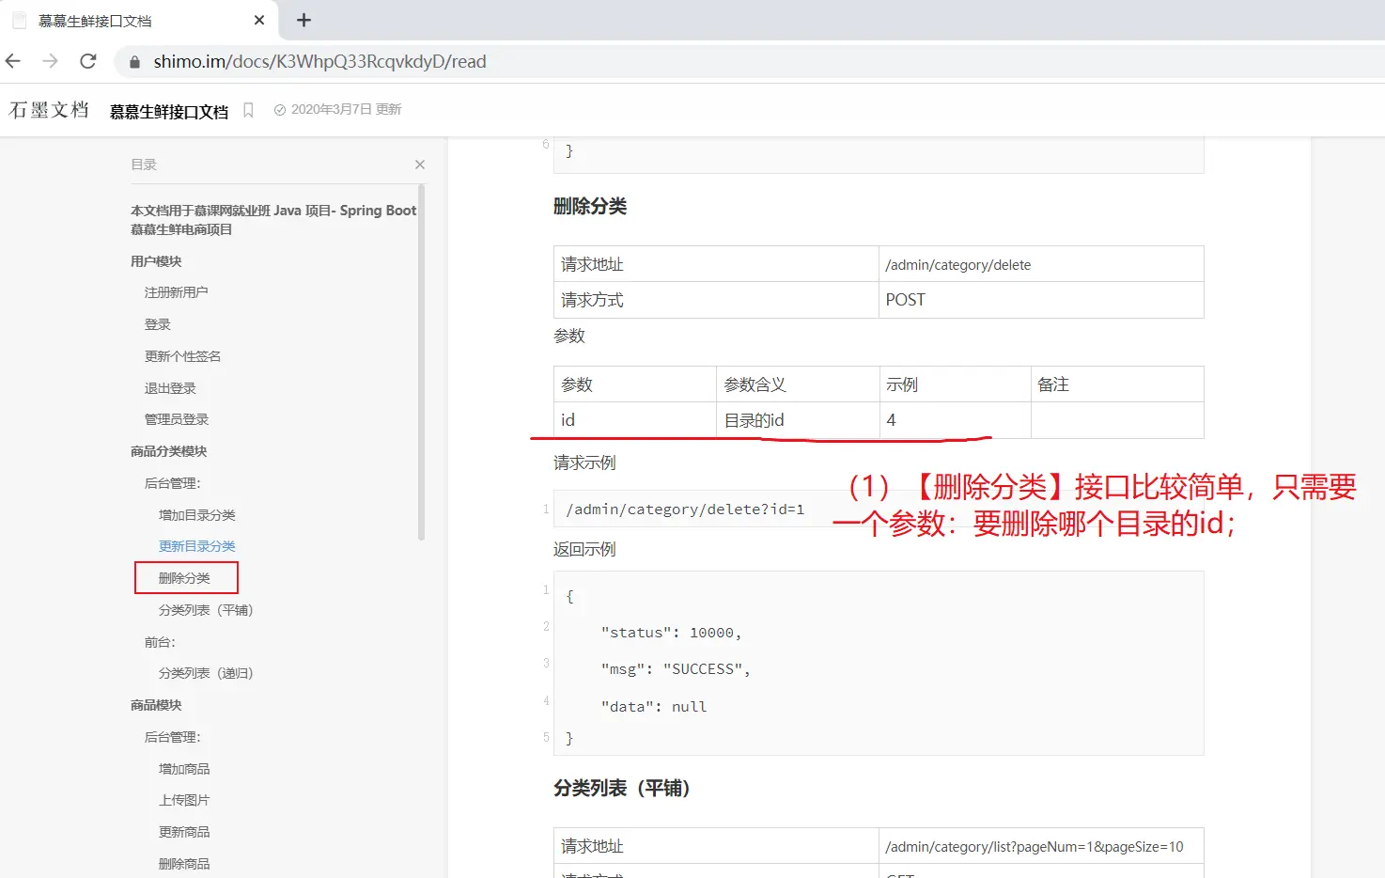Click the /admin/category/list?pageNum=1&pageSize=10 cell
The height and width of the screenshot is (878, 1385).
(x=1041, y=846)
